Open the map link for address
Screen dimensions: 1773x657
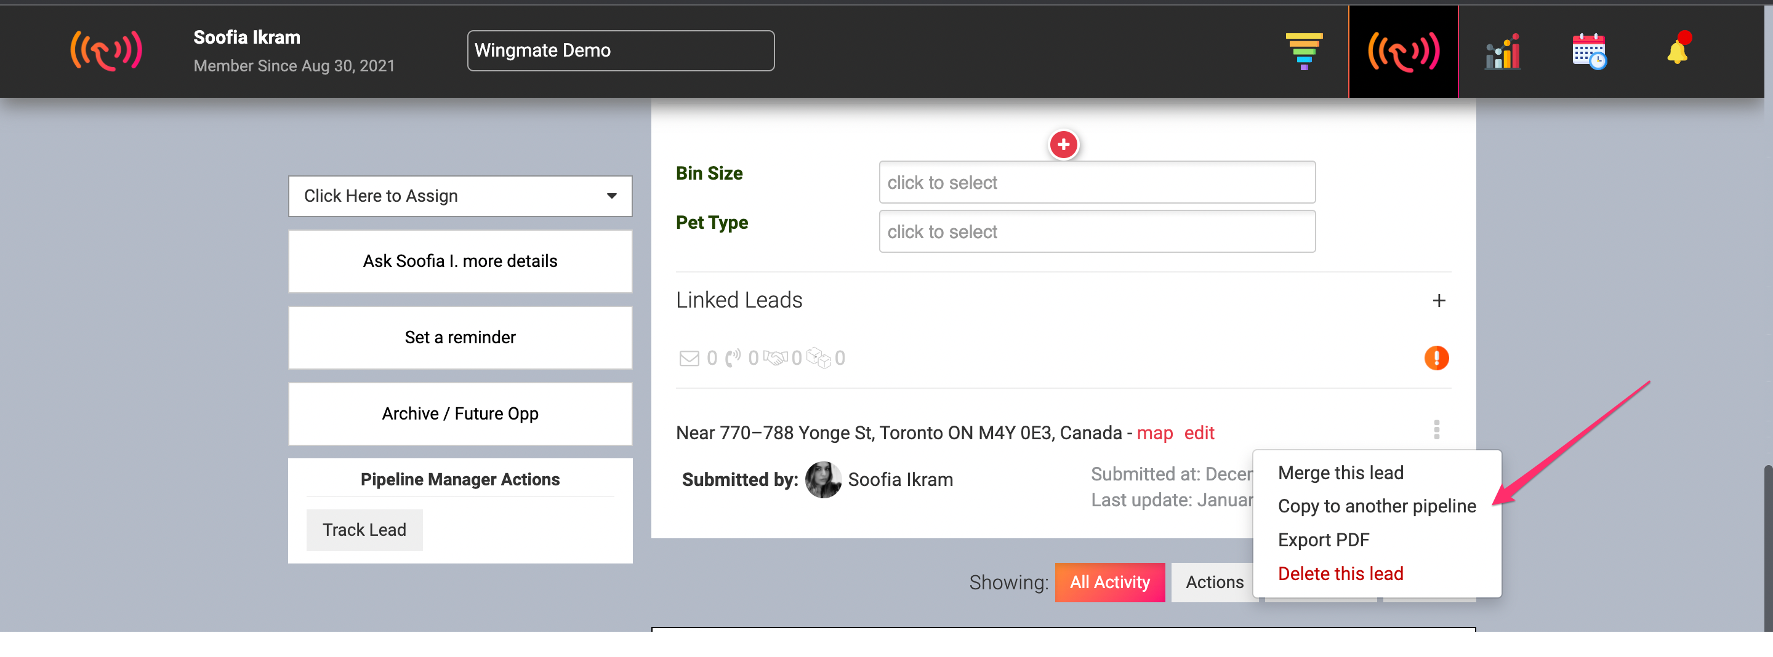[1154, 432]
